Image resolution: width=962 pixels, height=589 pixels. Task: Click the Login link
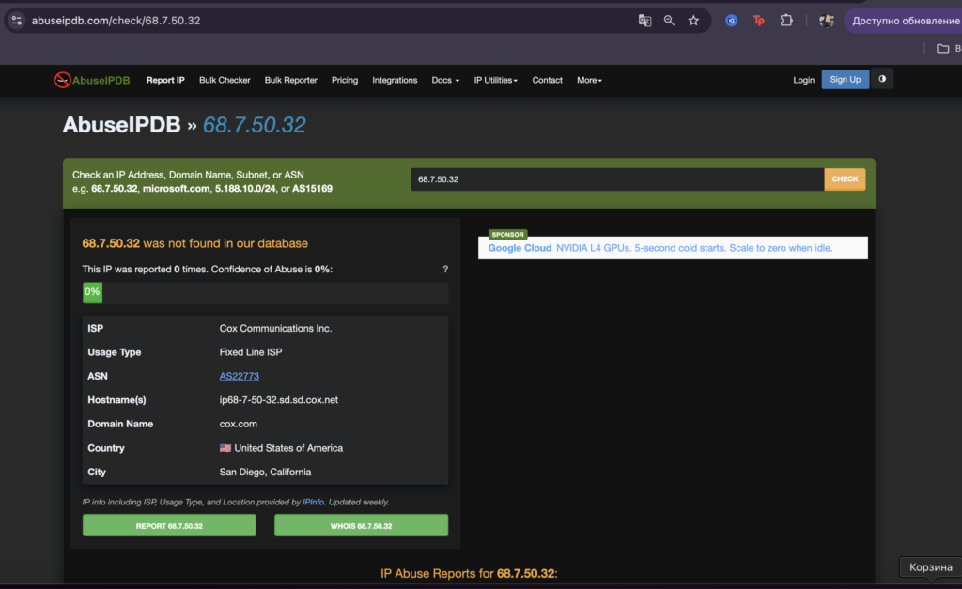[x=803, y=80]
